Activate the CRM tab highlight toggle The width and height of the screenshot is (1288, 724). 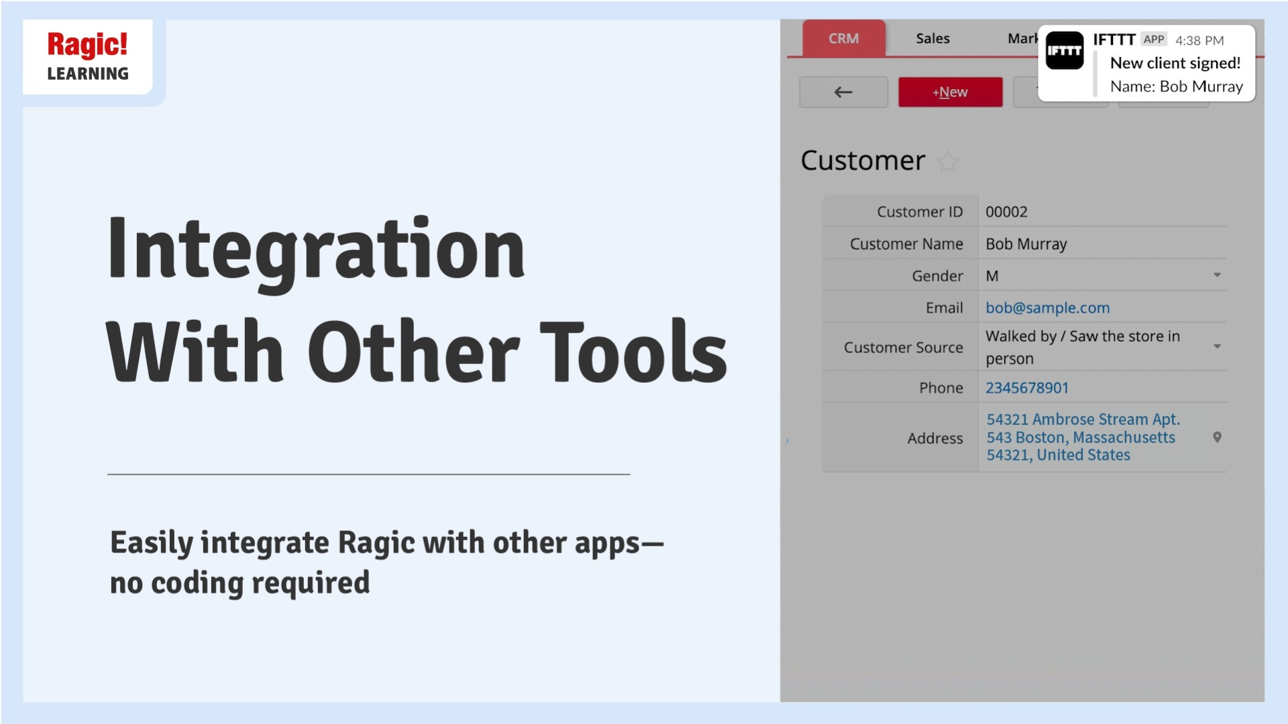click(843, 38)
